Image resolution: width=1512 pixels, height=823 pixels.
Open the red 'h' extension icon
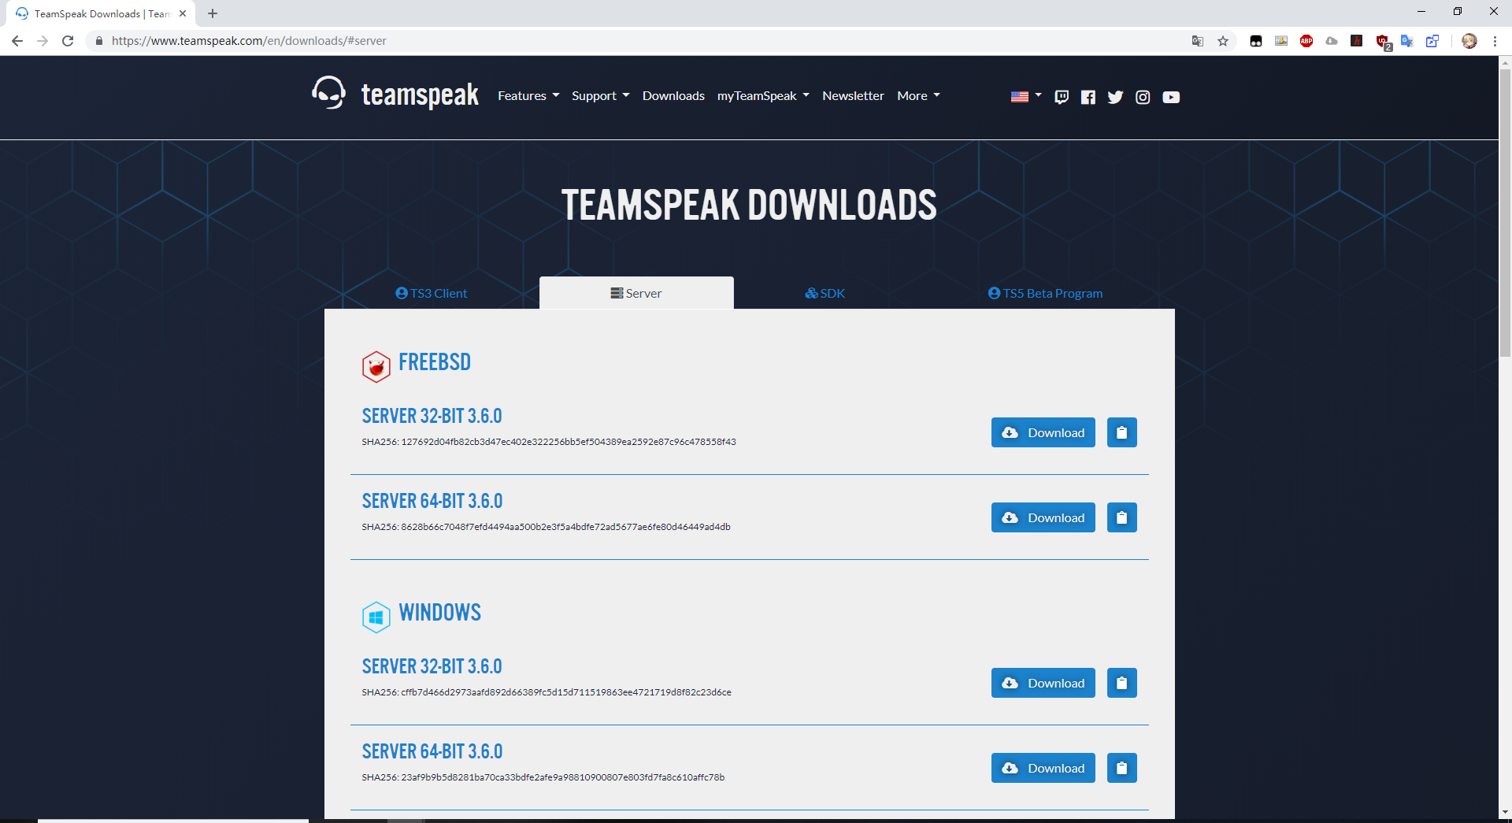[1357, 41]
